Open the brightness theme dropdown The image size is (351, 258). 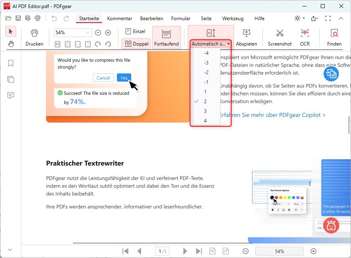coord(300,18)
